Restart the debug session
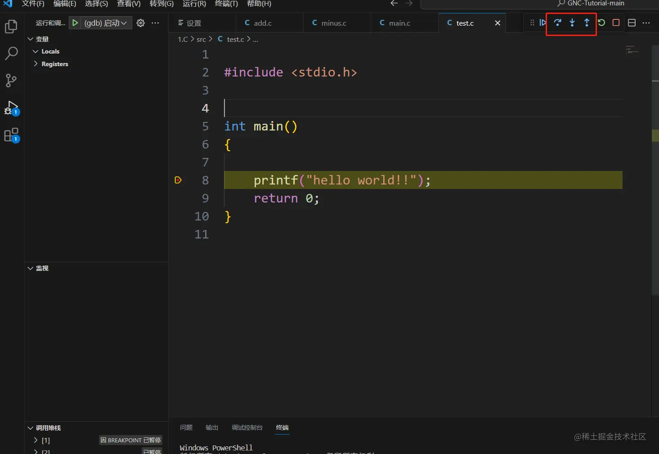Screen dimensions: 659x454 click(601, 22)
